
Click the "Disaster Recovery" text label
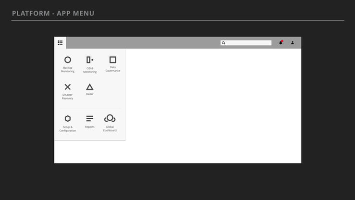click(67, 97)
